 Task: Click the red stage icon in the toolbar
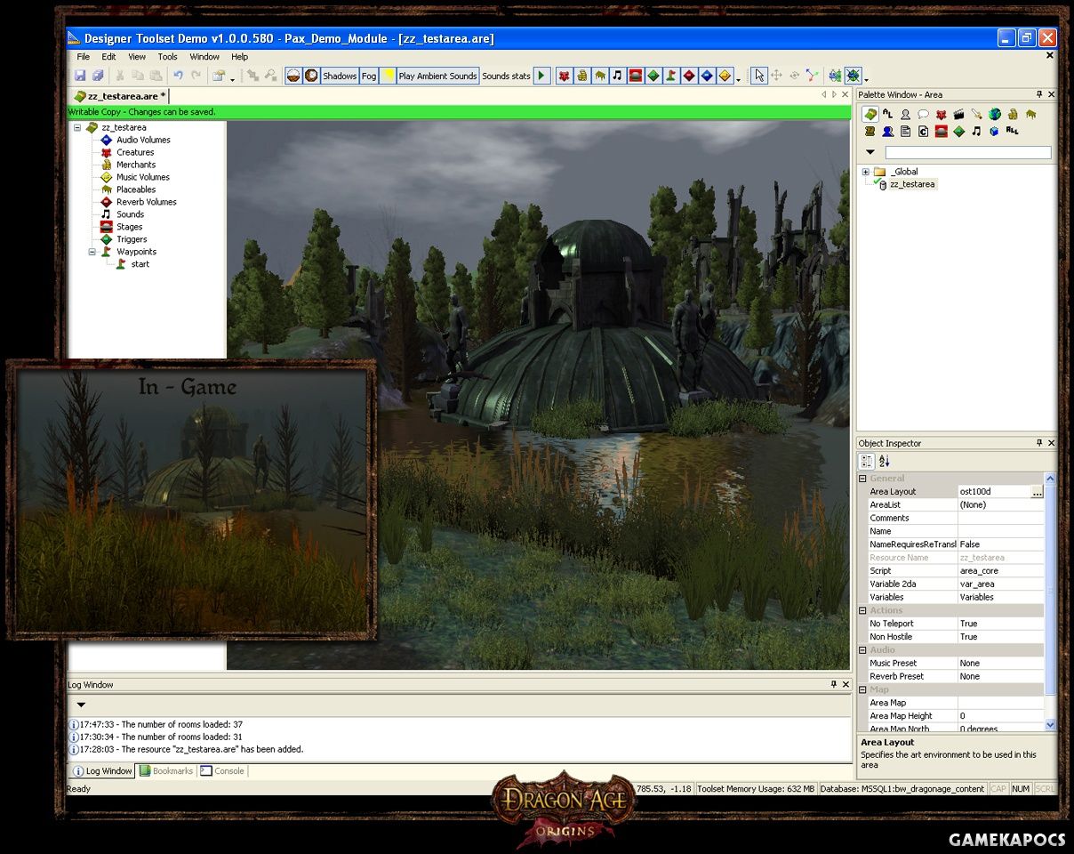(x=635, y=77)
